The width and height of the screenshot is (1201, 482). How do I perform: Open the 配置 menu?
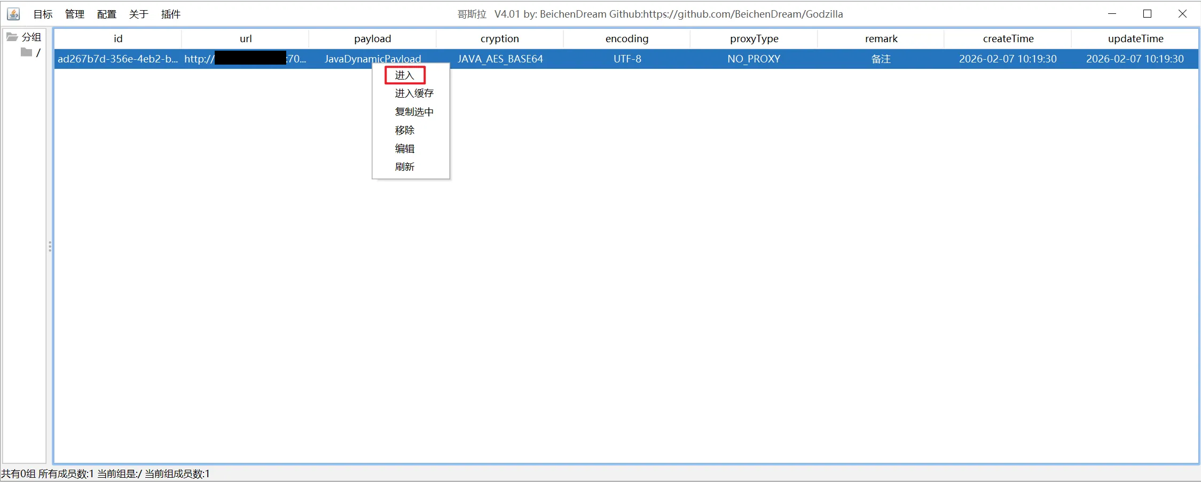tap(107, 14)
